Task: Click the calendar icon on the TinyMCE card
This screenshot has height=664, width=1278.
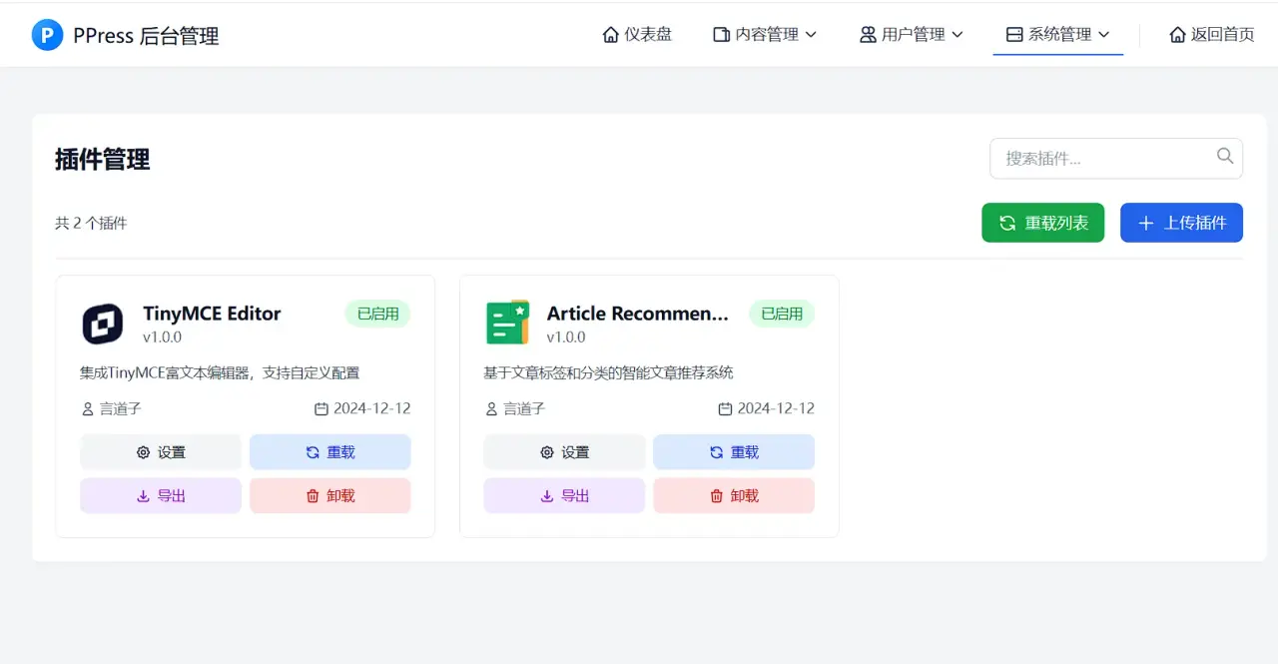Action: [x=321, y=408]
